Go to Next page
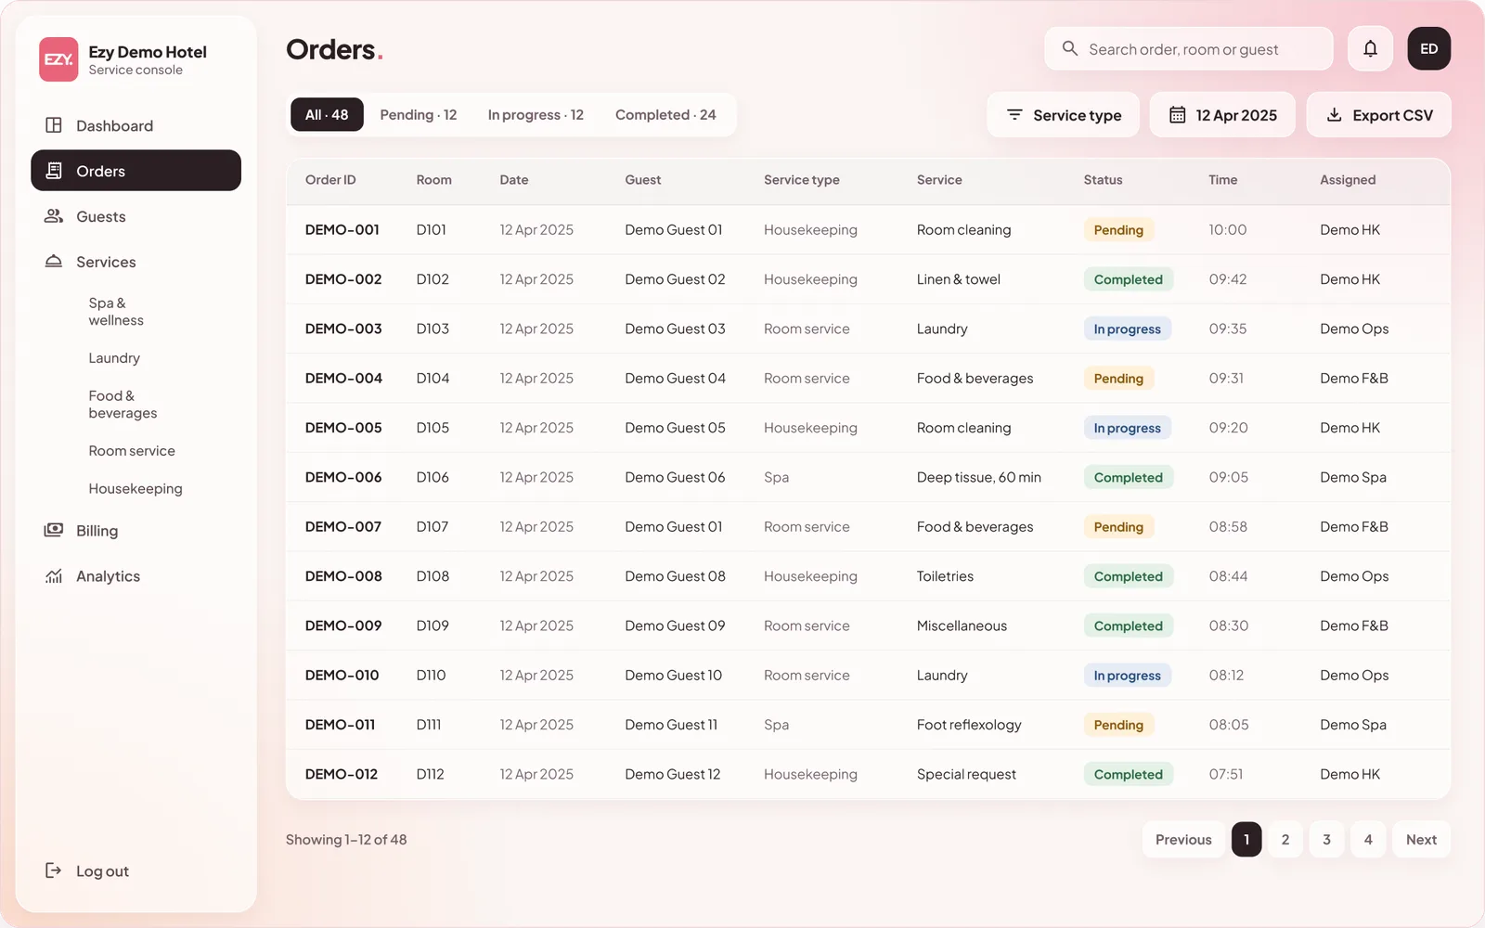The image size is (1485, 928). [1421, 840]
